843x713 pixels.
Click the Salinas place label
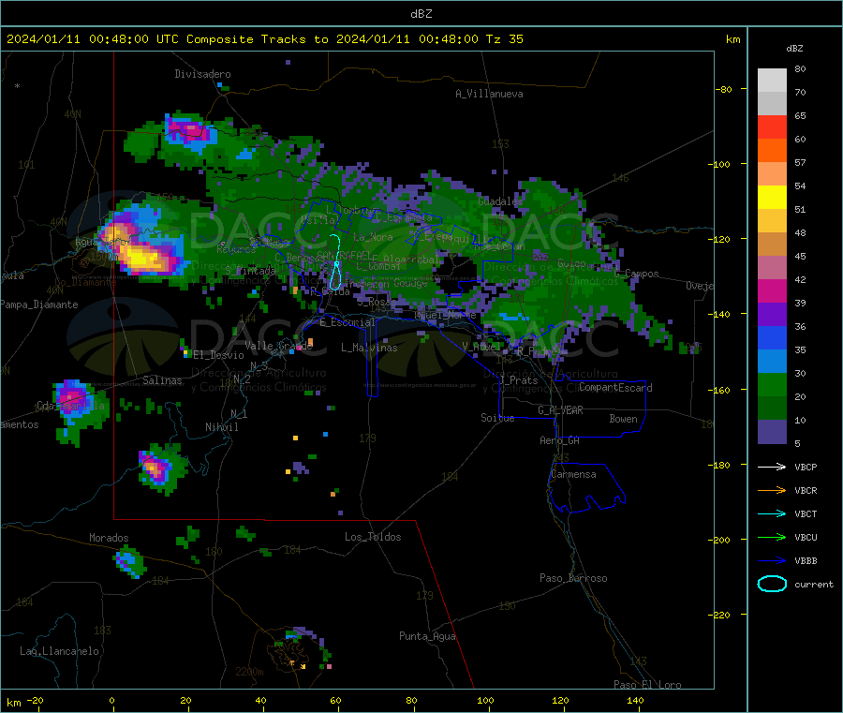pos(162,380)
